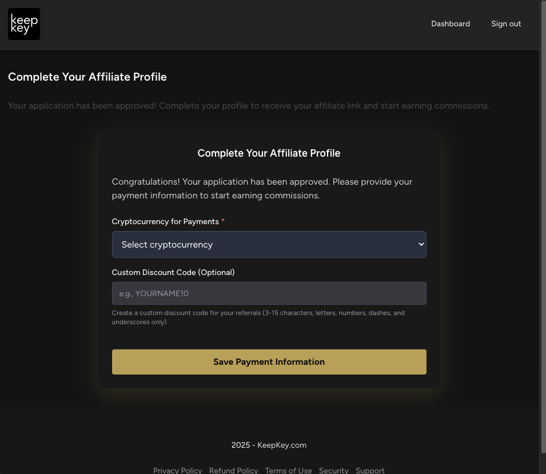Open the Dashboard page

451,23
